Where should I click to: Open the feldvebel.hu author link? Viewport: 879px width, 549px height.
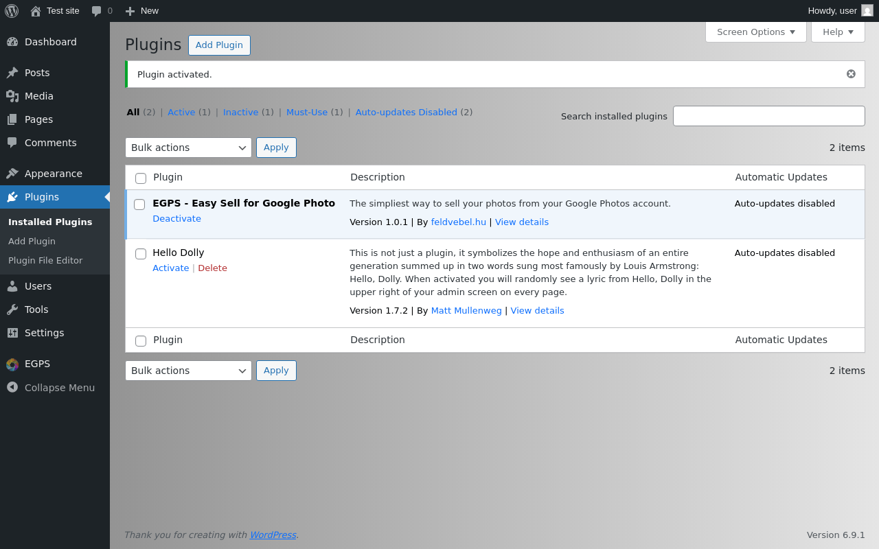(459, 222)
